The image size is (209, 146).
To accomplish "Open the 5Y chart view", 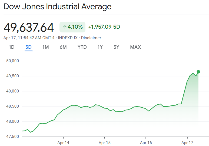I will [x=116, y=47].
